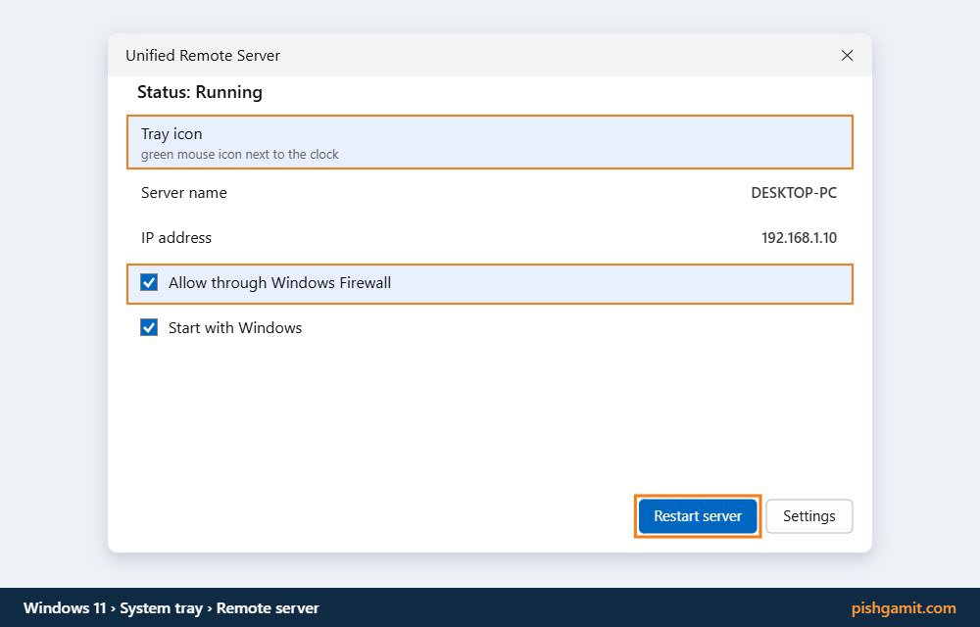The width and height of the screenshot is (980, 627).
Task: Toggle the Start with Windows checkbox
Action: 149,328
